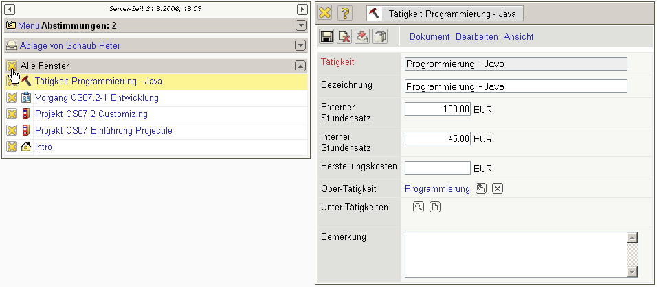The width and height of the screenshot is (657, 287).
Task: Open Projekt CS07.2 Customizing link
Action: click(91, 114)
